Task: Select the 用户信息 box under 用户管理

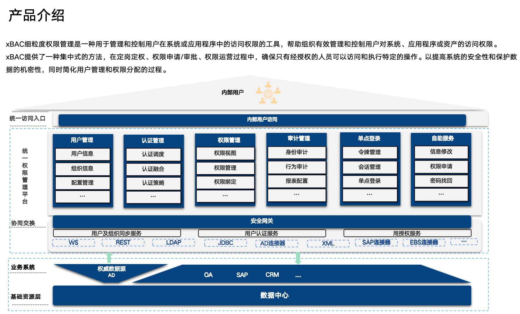Action: click(82, 154)
